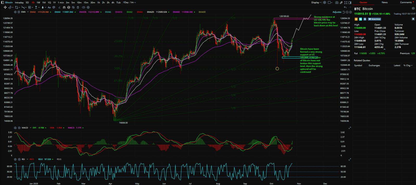Select the text annotation tool (Aa)

pyautogui.click(x=49, y=8)
